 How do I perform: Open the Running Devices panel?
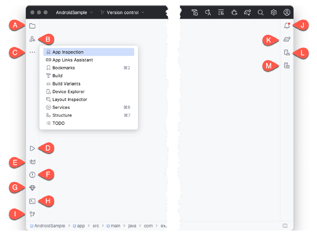pyautogui.click(x=287, y=66)
